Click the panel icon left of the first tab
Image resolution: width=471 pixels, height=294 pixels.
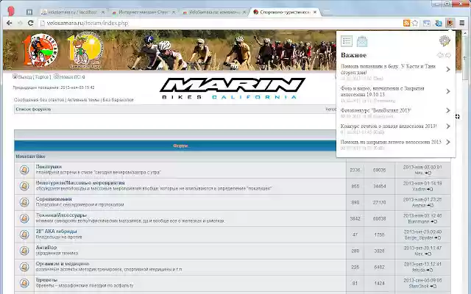pos(29,12)
